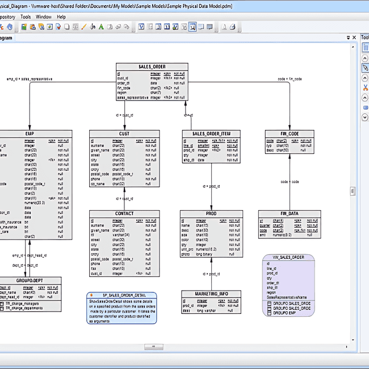Click the green letter A toolbar icon
The image size is (369, 369).
[x=101, y=27]
